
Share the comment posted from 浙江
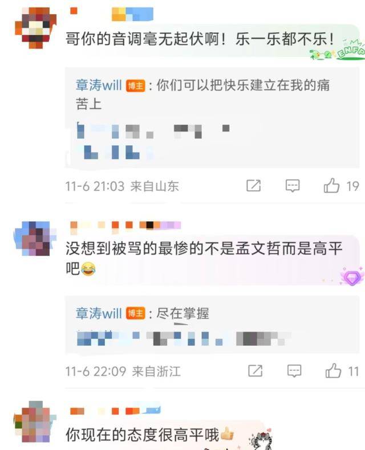click(x=255, y=371)
